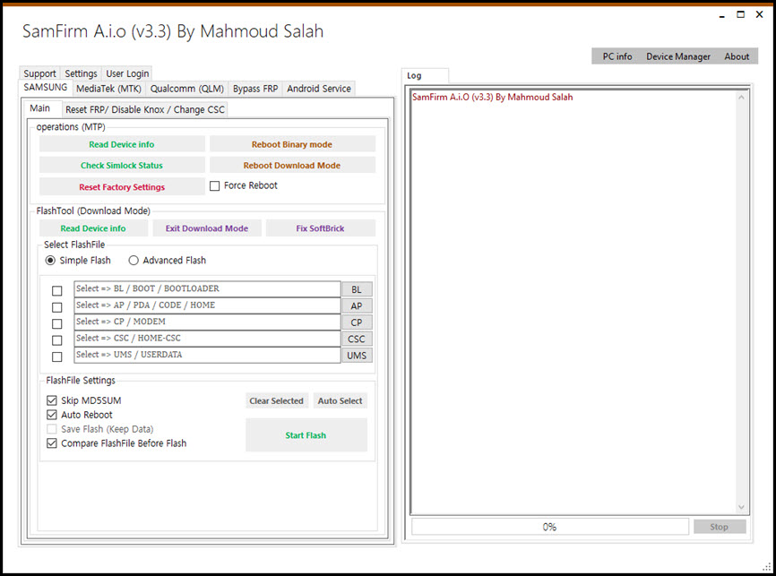Toggle the Auto Reboot checkbox
Viewport: 776px width, 576px height.
[52, 415]
